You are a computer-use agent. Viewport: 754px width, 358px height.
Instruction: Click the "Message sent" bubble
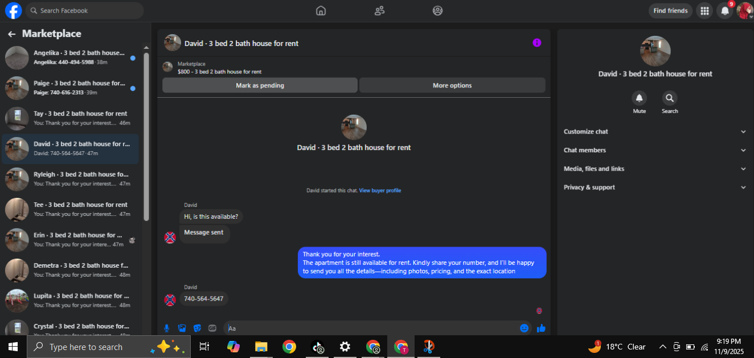pyautogui.click(x=204, y=233)
